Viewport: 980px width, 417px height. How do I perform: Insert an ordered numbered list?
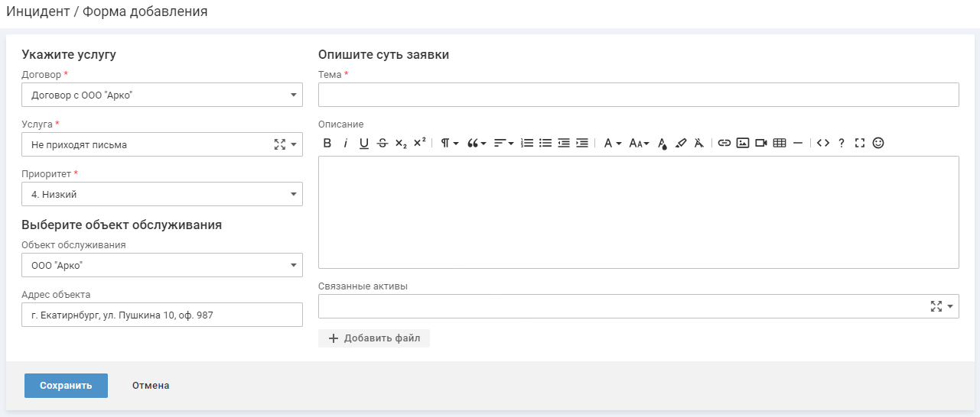tap(527, 143)
